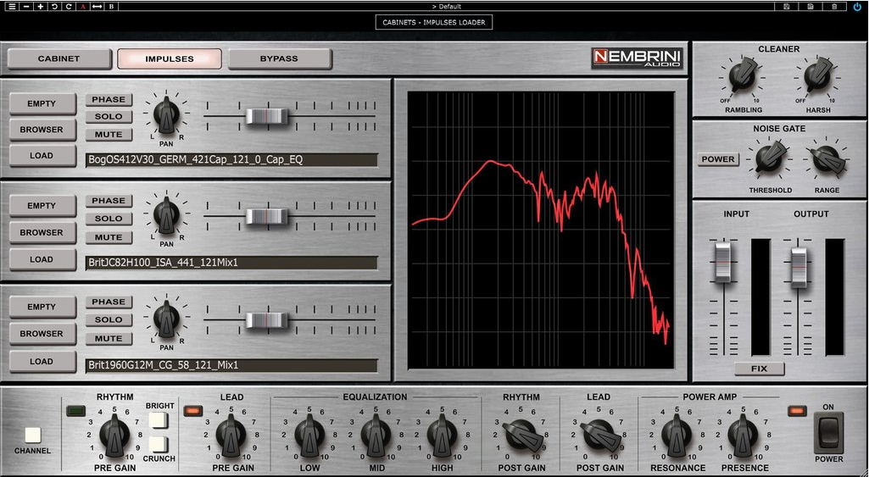869x477 pixels.
Task: Toggle the Bright switch
Action: pos(159,420)
